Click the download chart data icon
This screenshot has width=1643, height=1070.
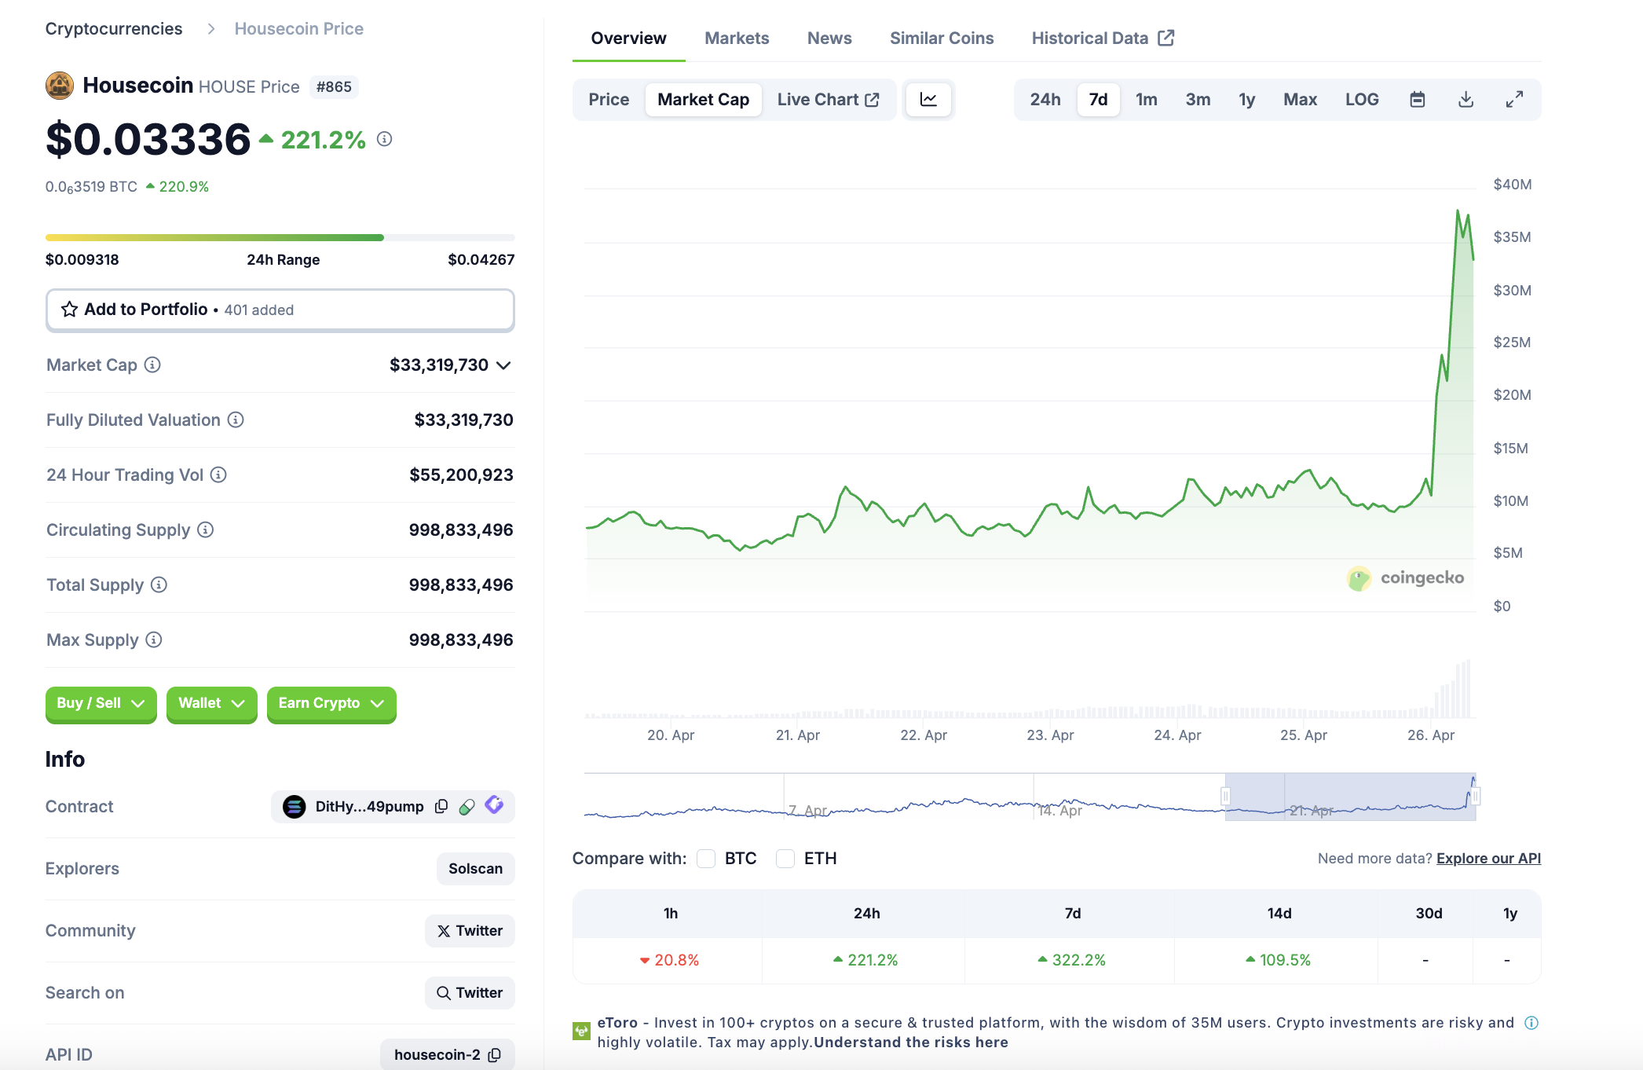click(1466, 100)
